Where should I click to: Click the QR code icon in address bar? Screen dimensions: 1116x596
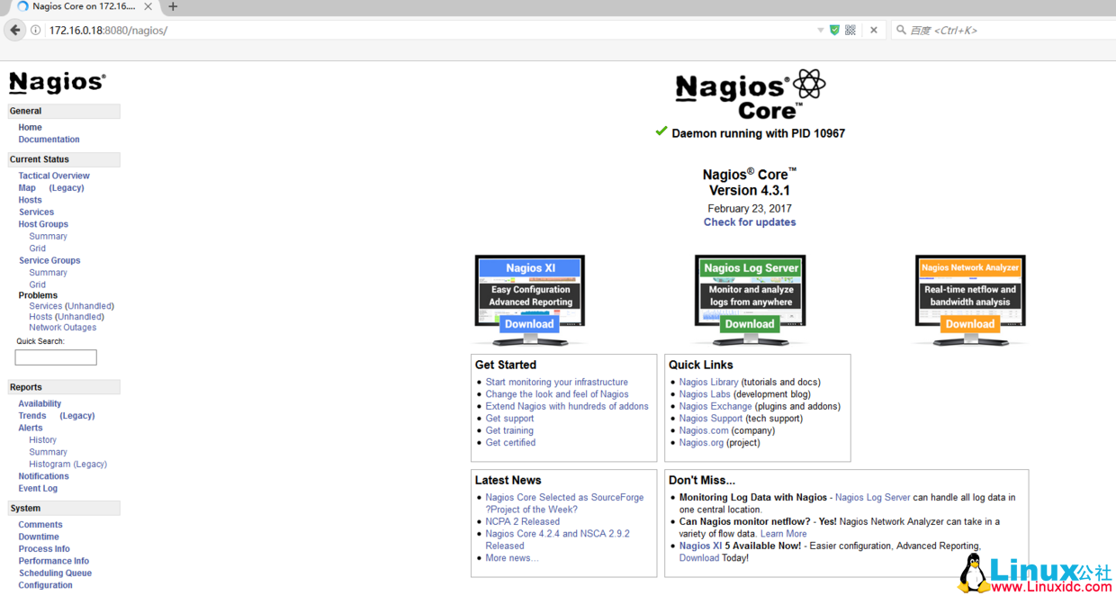coord(850,30)
